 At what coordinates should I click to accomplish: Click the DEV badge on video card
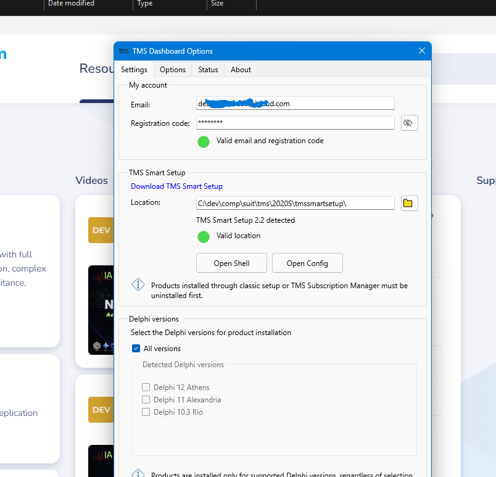click(x=101, y=230)
